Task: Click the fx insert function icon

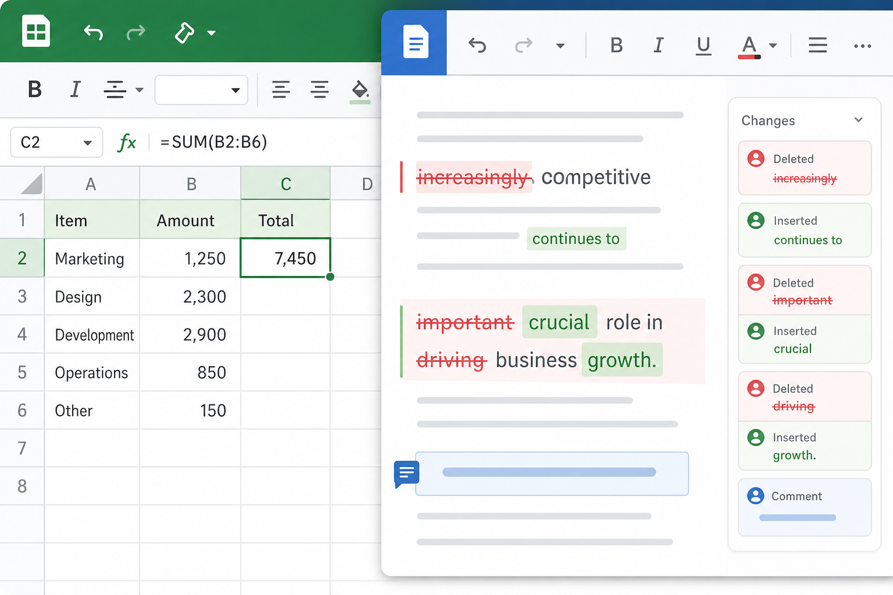Action: [127, 142]
